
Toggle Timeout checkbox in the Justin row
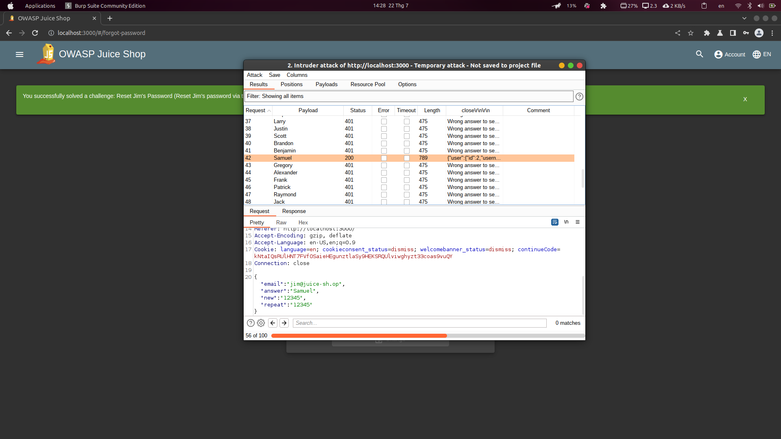click(407, 129)
